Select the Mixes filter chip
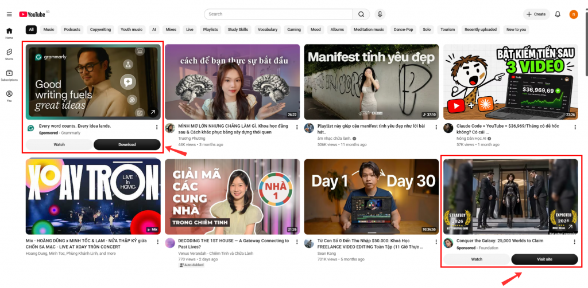The height and width of the screenshot is (288, 588). (171, 30)
